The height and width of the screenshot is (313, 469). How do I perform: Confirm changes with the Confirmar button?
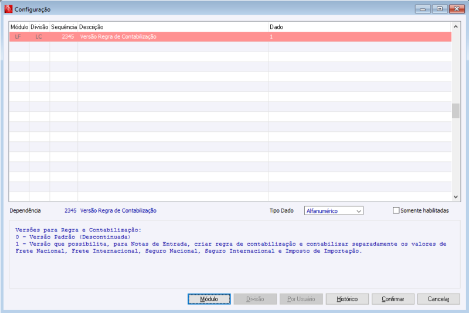(393, 299)
